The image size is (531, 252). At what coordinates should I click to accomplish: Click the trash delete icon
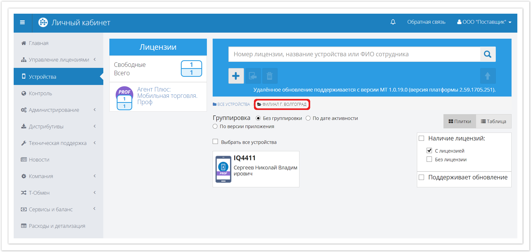pos(269,76)
